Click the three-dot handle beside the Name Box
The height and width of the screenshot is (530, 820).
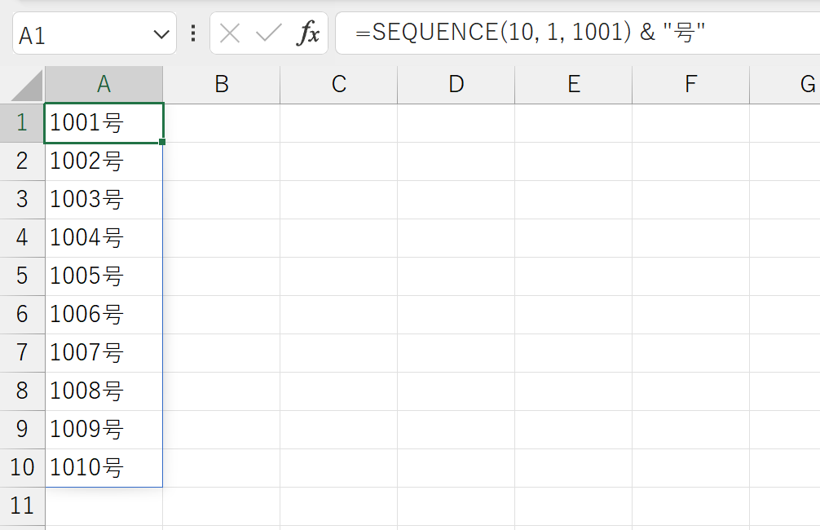click(x=193, y=33)
